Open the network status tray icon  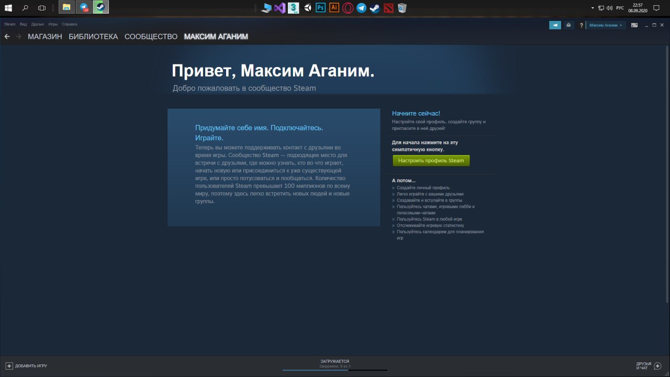pyautogui.click(x=601, y=8)
